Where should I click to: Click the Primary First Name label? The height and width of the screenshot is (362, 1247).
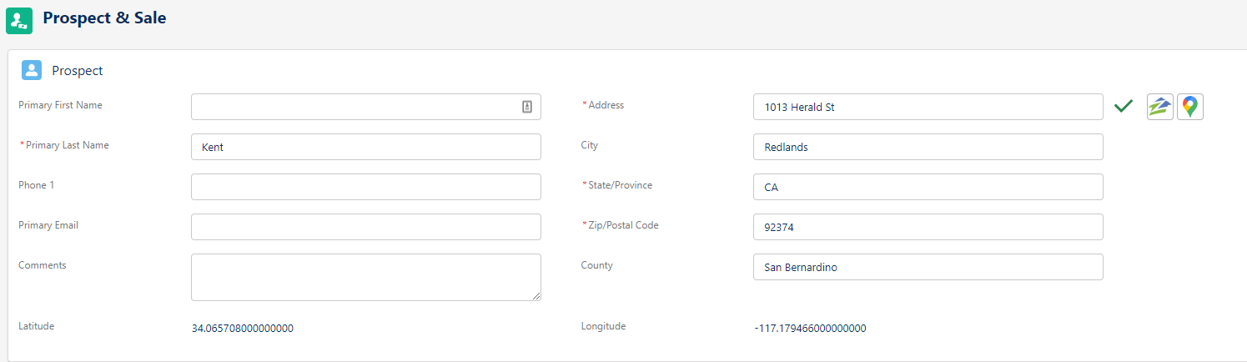(x=61, y=105)
